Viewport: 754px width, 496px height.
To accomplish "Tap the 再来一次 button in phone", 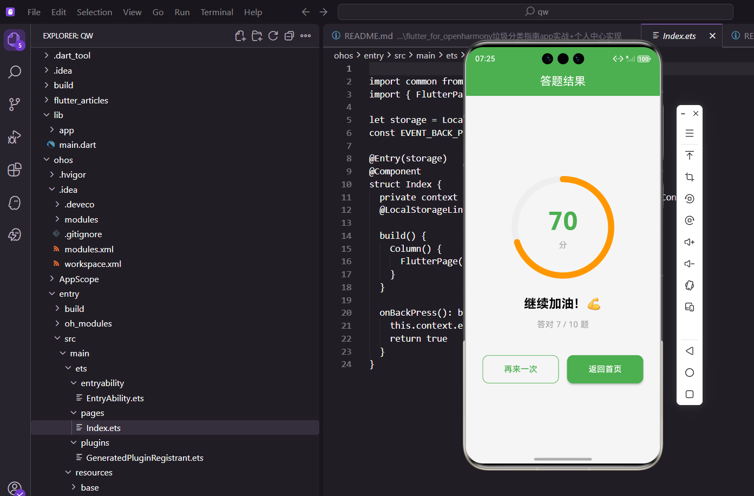I will 521,369.
